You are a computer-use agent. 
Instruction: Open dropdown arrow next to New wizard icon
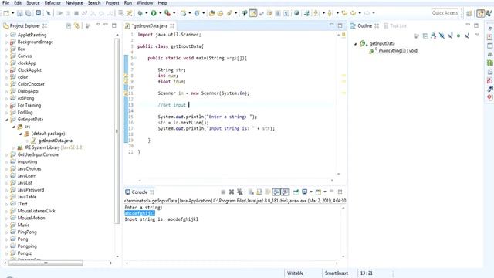pyautogui.click(x=13, y=13)
